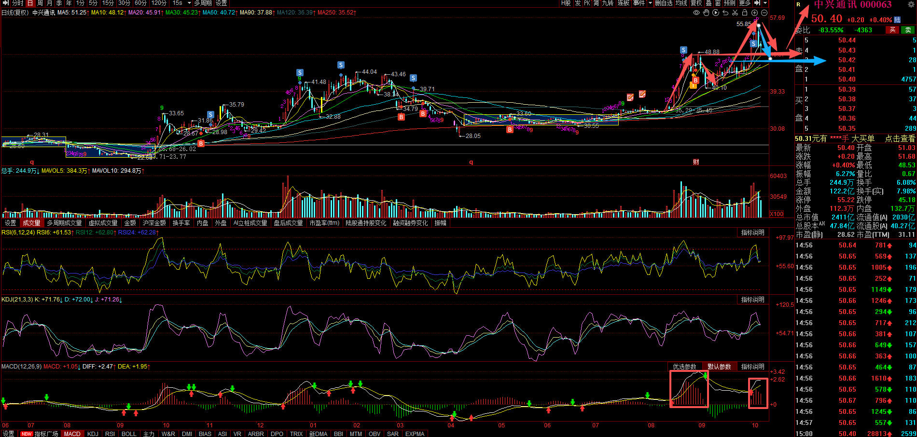Click 指标说明 in the KDJ panel
This screenshot has width=917, height=437.
753,300
